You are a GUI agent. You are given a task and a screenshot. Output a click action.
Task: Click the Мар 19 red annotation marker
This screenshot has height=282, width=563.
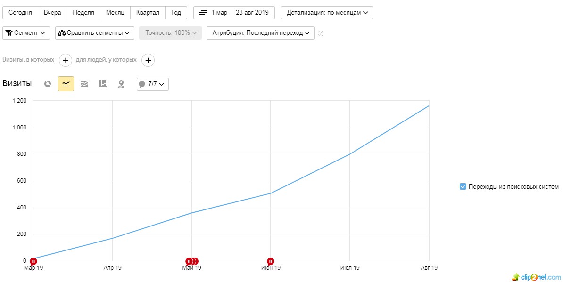coord(33,261)
